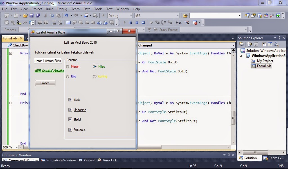
Task: Select the Hijau radio button
Action: coord(95,66)
